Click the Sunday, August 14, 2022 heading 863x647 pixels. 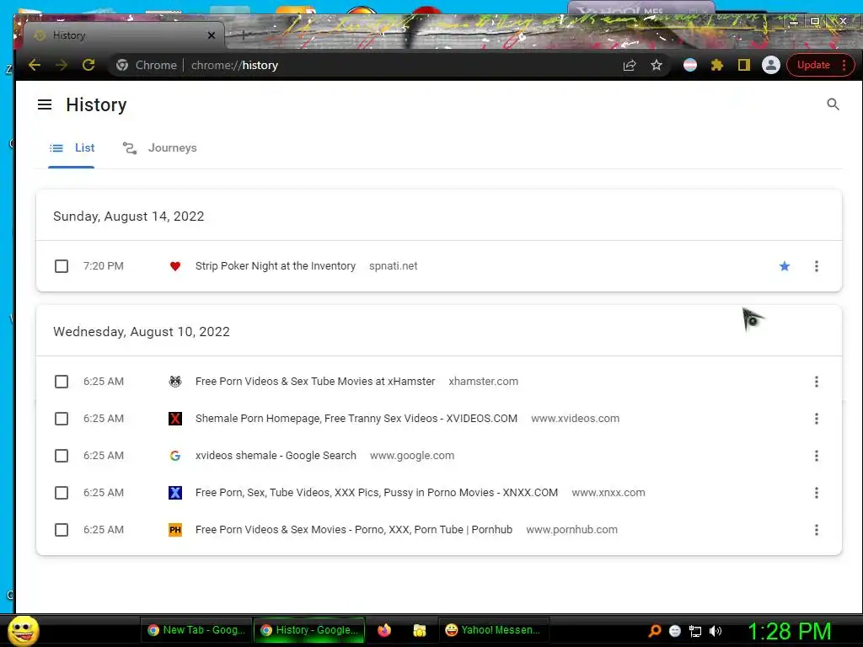tap(129, 217)
